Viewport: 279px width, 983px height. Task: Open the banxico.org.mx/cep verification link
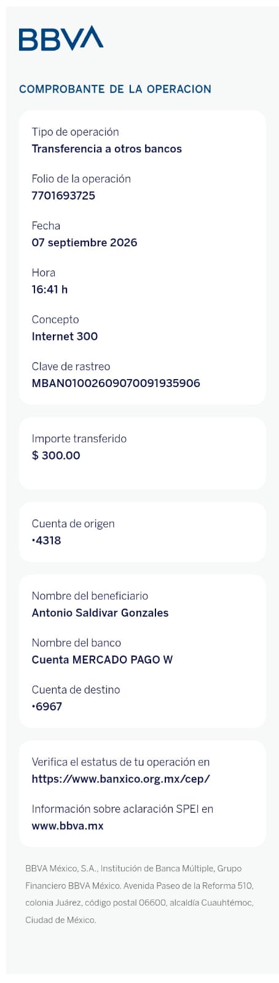coord(121,778)
